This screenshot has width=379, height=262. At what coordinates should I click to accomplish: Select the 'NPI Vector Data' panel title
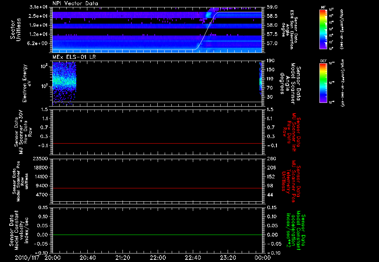click(75, 3)
